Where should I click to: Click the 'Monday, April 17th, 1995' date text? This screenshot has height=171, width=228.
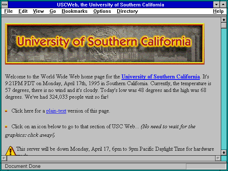click(71, 83)
